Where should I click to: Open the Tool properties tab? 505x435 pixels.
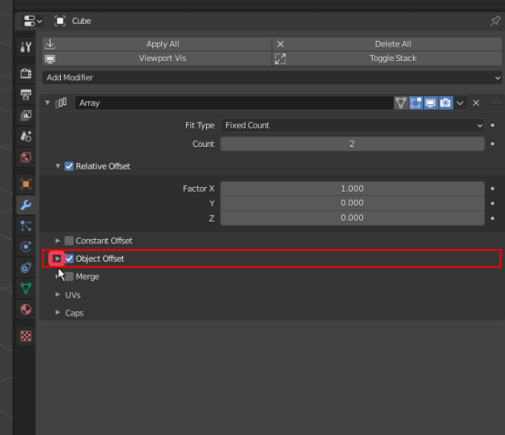coord(26,47)
